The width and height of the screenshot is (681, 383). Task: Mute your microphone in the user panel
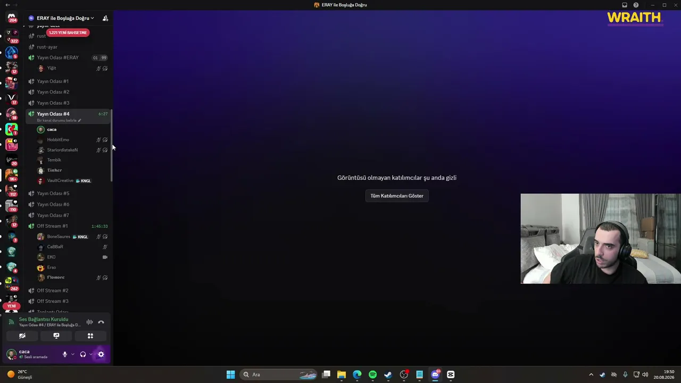(65, 354)
